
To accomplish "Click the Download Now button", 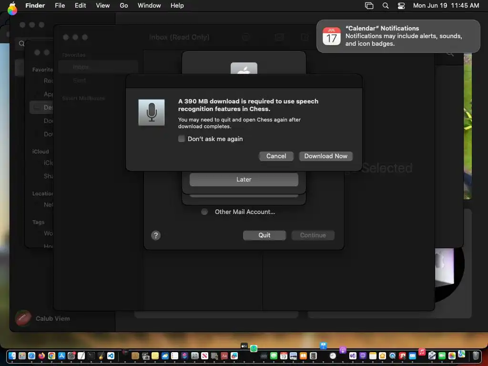I will [x=325, y=156].
